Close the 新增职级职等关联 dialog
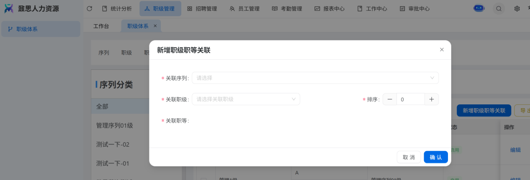This screenshot has height=180, width=530. coord(442,50)
